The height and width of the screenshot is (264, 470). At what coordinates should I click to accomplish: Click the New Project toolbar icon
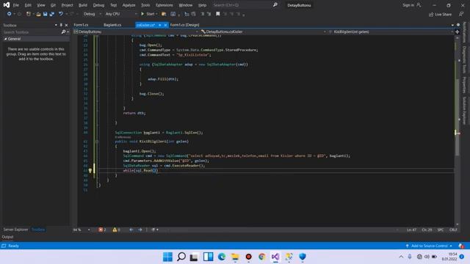tap(28, 14)
